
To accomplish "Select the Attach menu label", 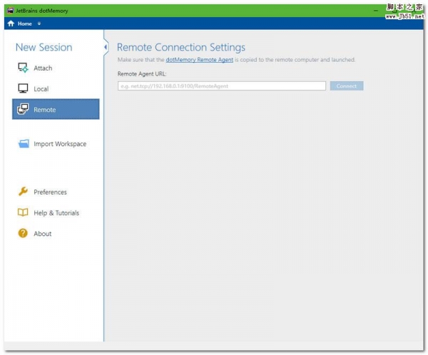I will 43,68.
